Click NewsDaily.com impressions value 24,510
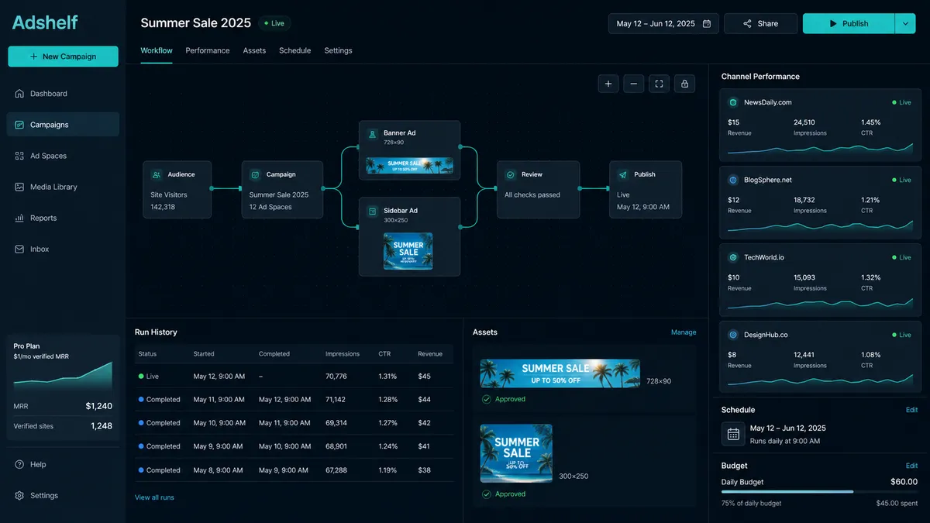The width and height of the screenshot is (930, 523). [804, 122]
